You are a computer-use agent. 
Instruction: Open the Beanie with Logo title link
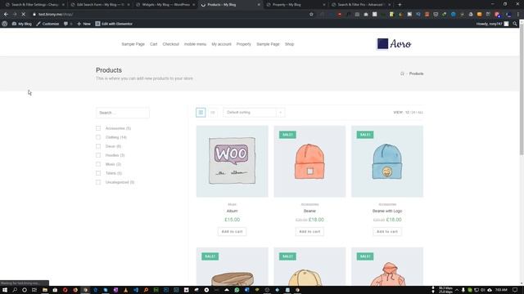(387, 211)
